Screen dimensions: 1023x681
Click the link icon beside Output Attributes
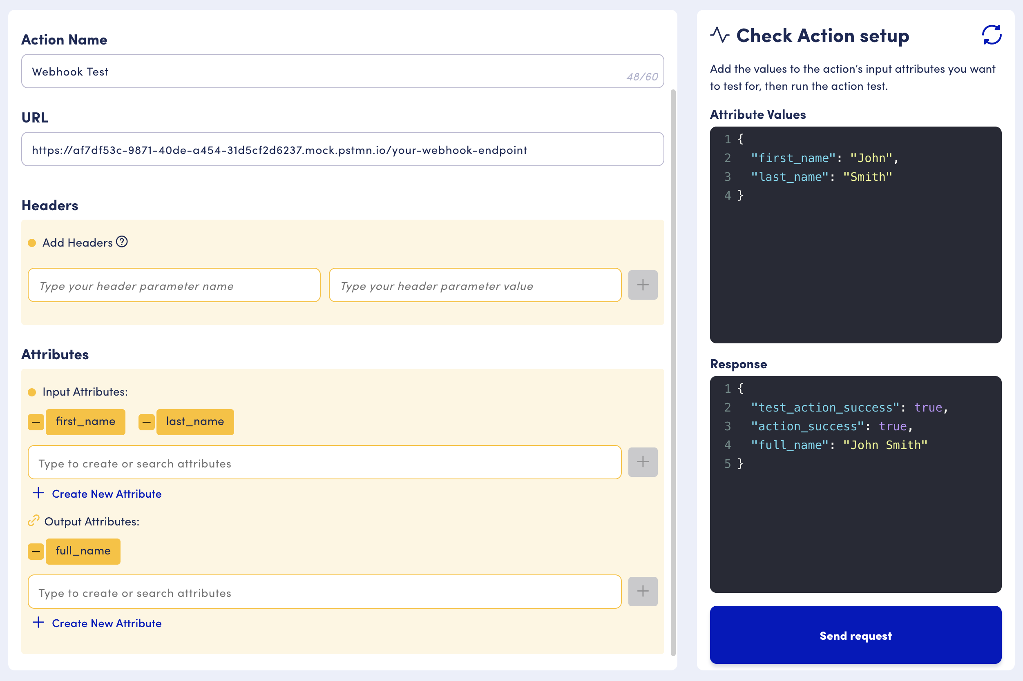34,521
